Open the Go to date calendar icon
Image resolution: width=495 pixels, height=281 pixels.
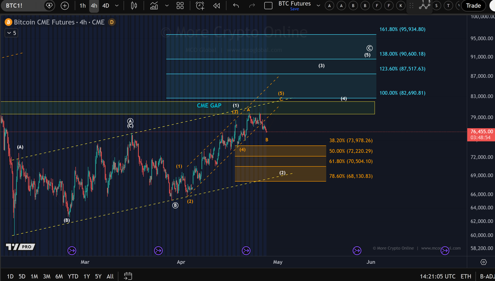[128, 276]
